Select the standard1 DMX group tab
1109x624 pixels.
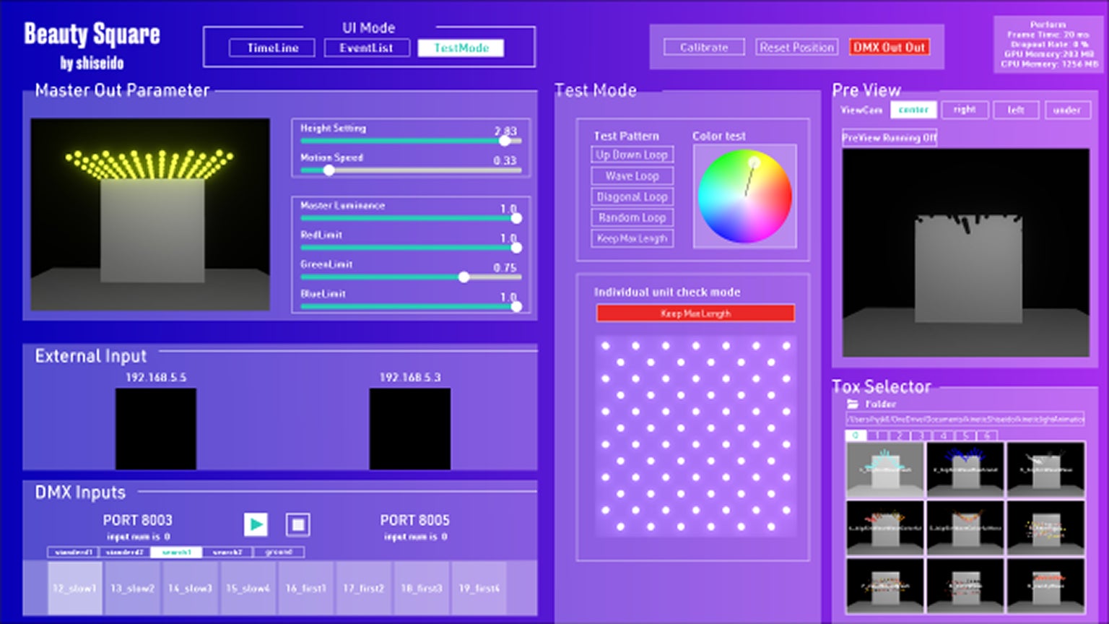(x=73, y=552)
